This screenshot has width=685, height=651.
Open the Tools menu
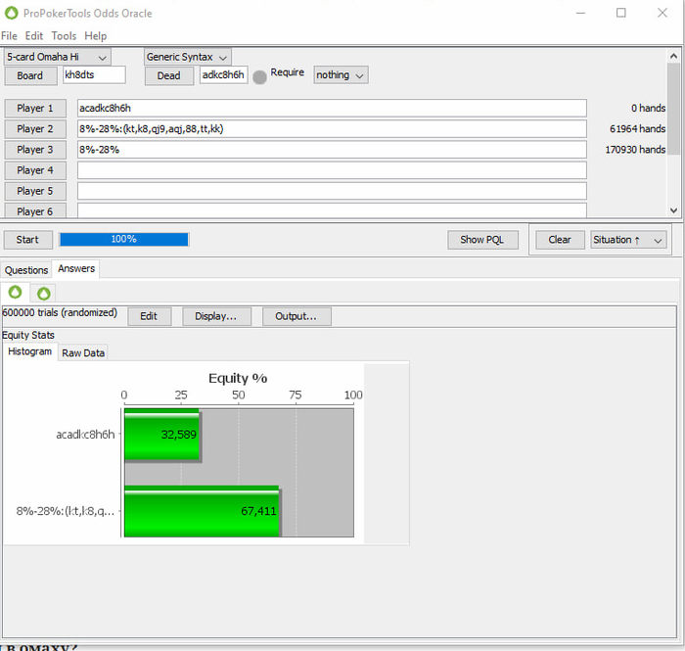(64, 36)
